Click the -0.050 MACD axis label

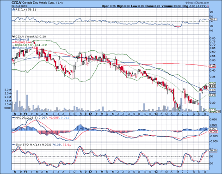click(x=213, y=141)
